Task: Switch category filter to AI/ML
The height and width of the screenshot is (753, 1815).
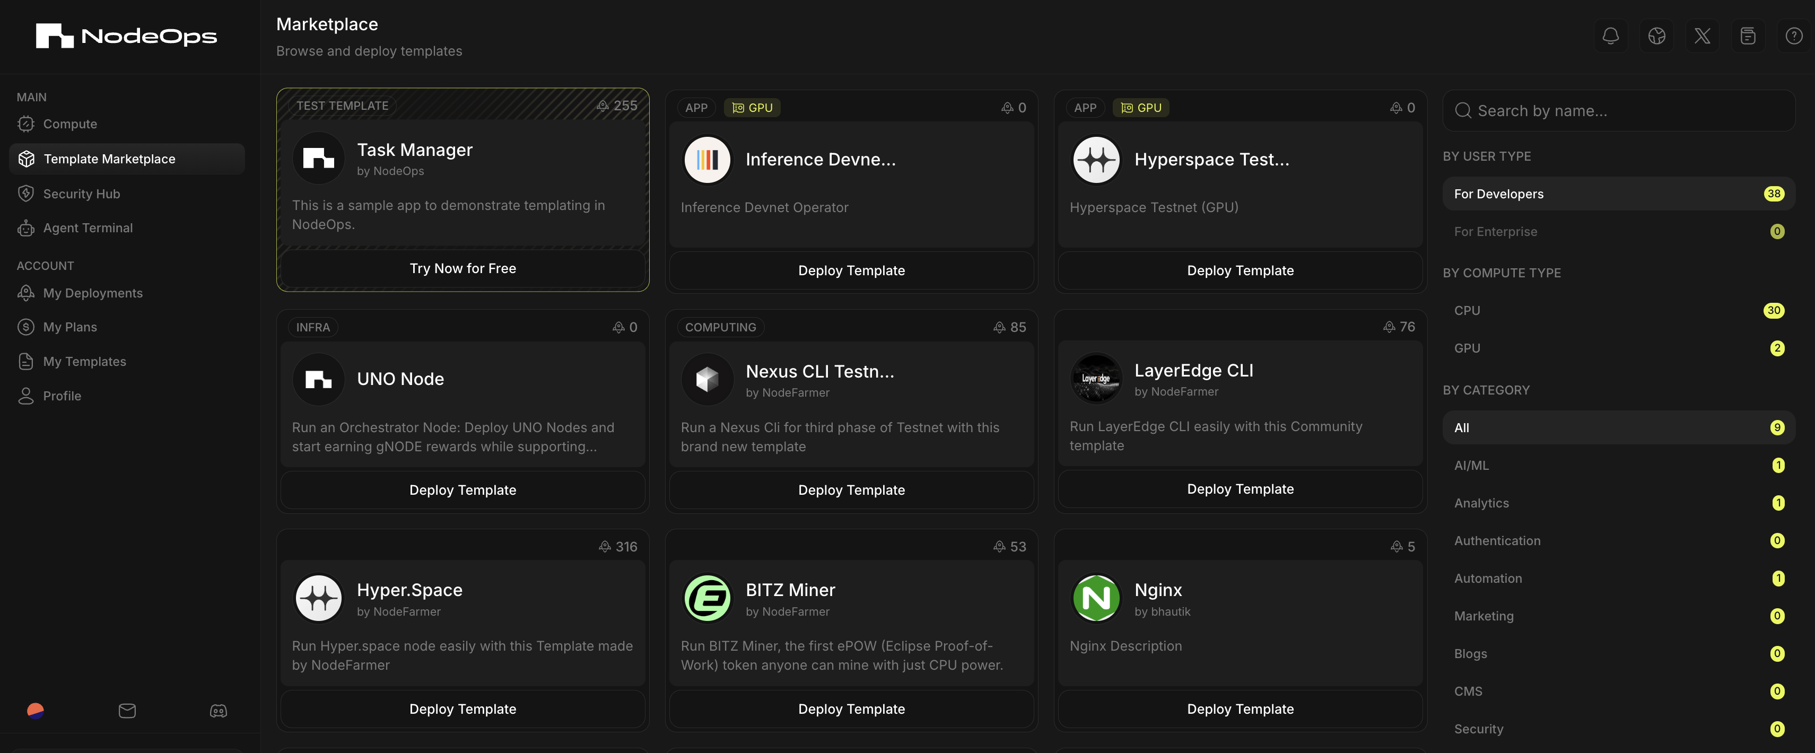Action: (x=1618, y=465)
